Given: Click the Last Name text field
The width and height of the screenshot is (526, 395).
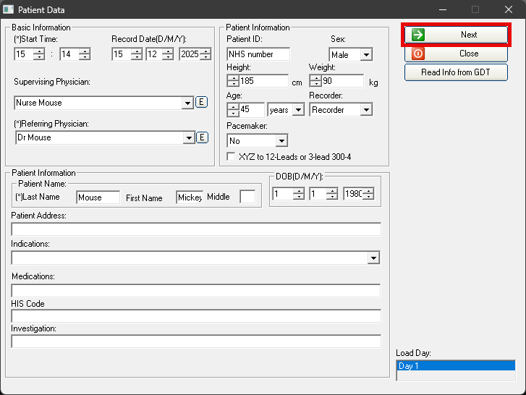Looking at the screenshot, I should tap(98, 197).
